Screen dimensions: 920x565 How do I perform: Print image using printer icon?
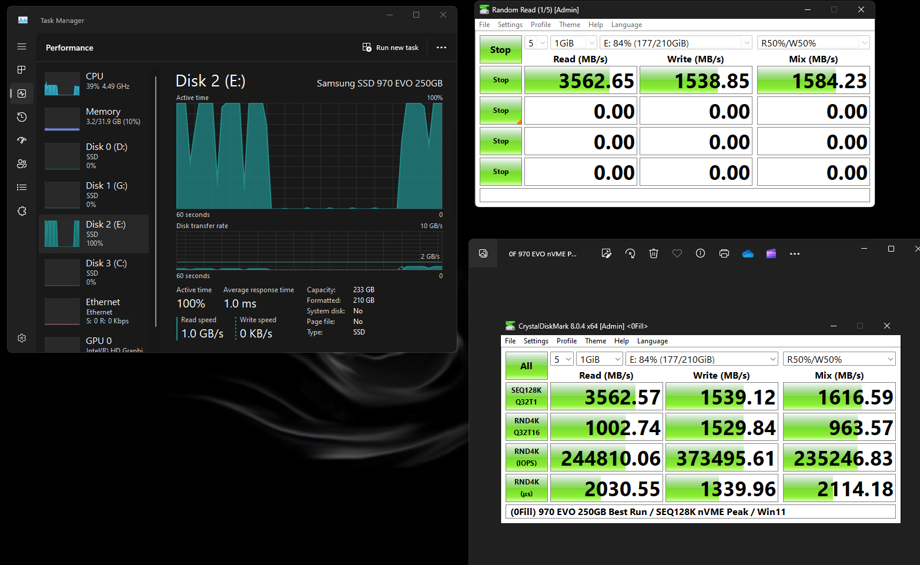[x=724, y=253]
